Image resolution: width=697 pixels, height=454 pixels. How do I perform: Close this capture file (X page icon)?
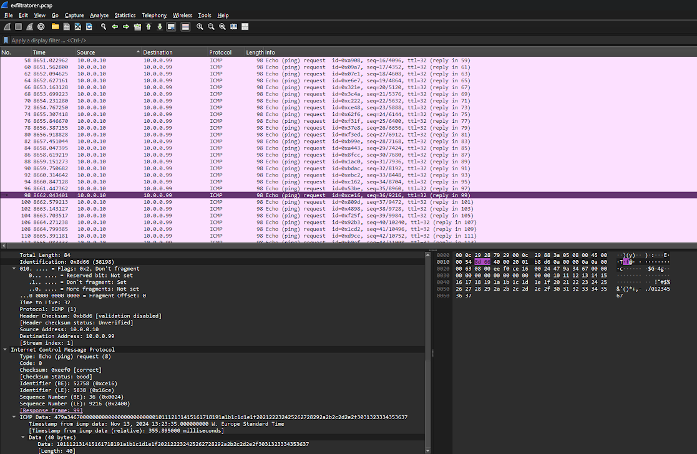point(78,27)
